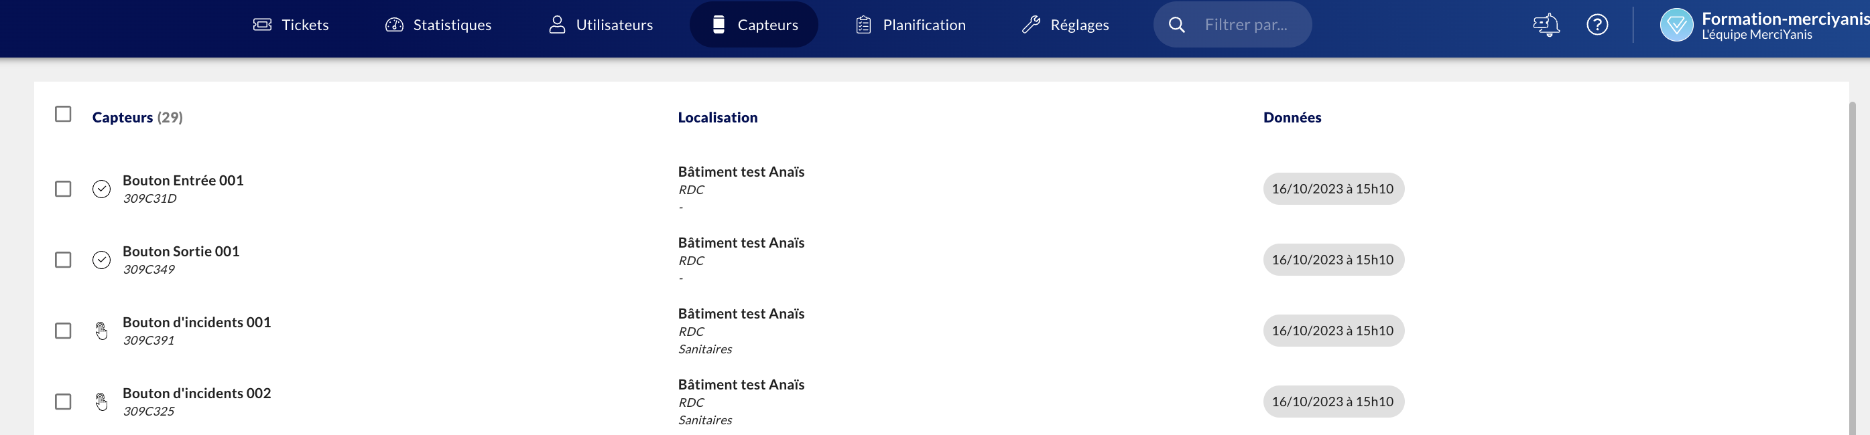
Task: Click the 16/10/2023 data badge for Bouton Entrée 001
Action: [x=1333, y=189]
